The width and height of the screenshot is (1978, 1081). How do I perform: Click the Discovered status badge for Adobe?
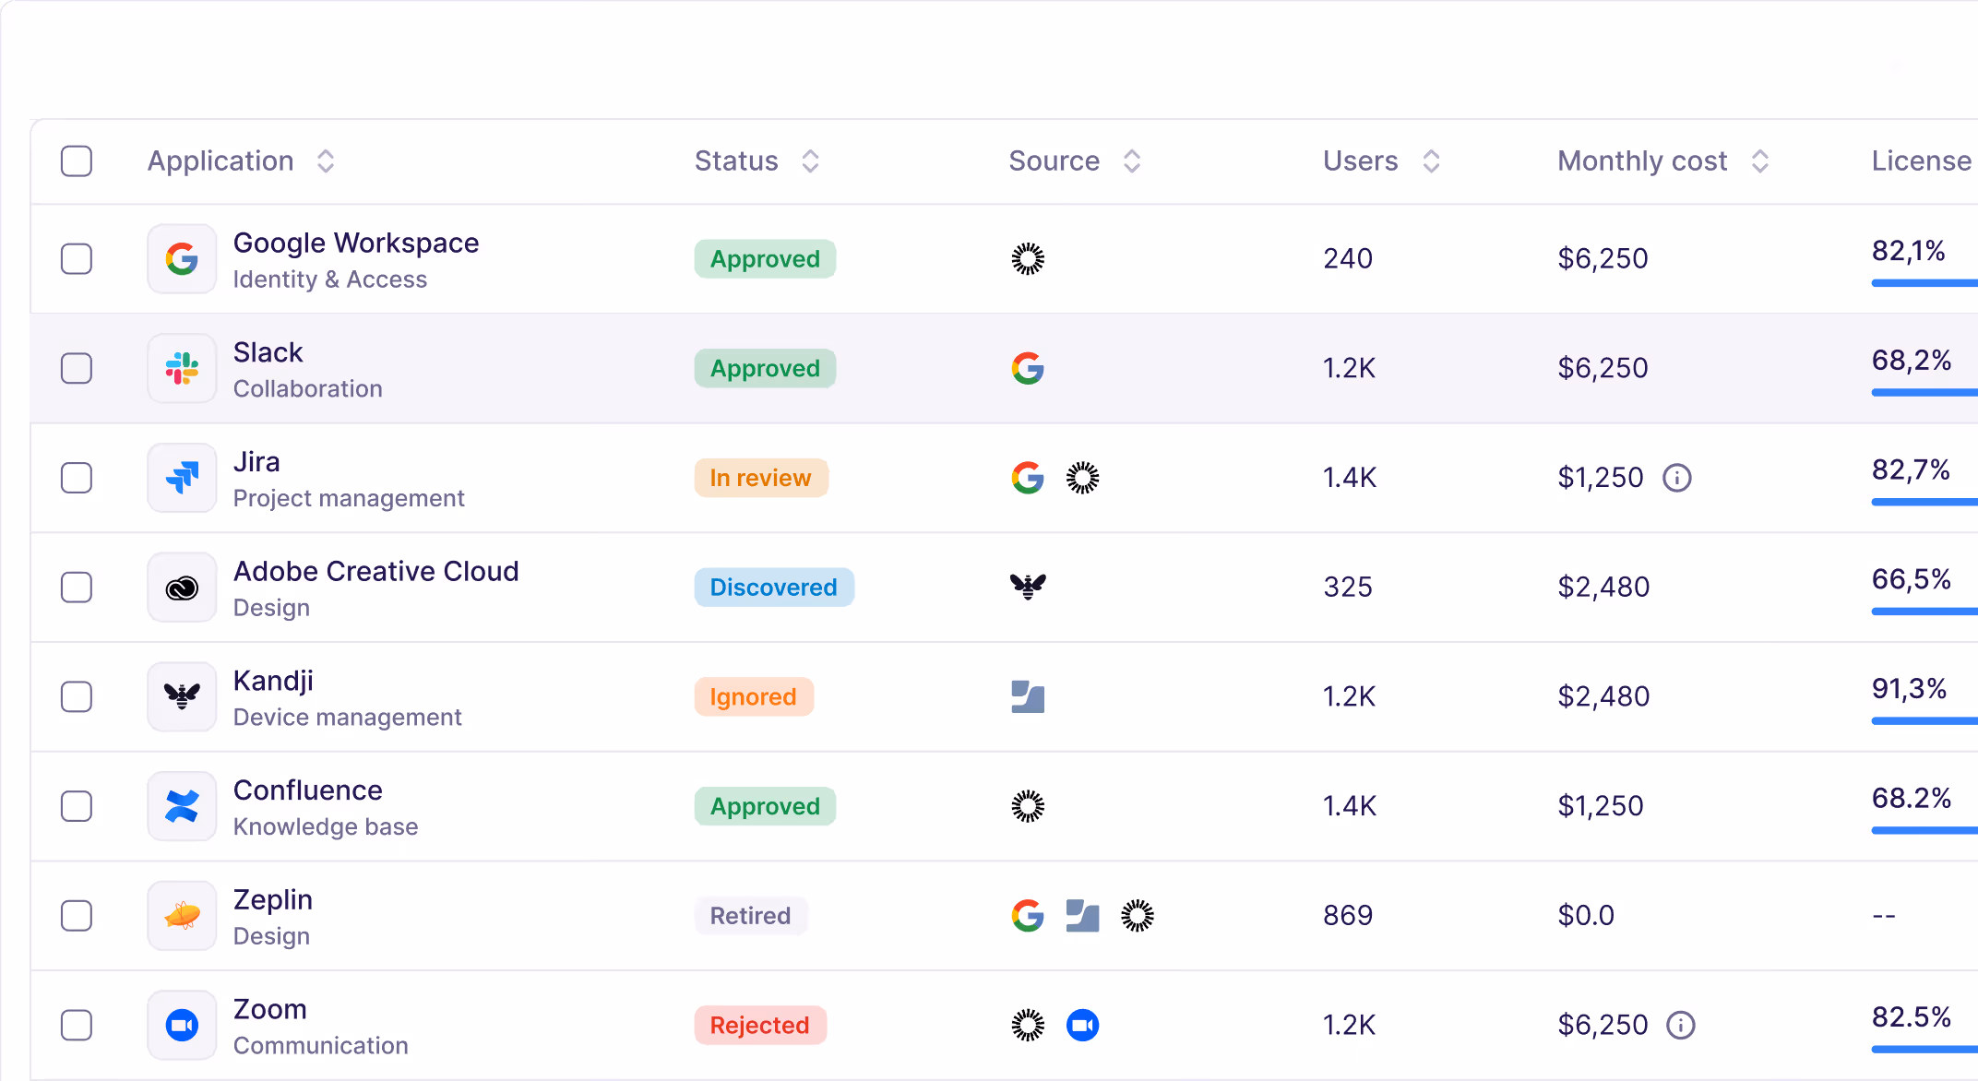point(773,588)
